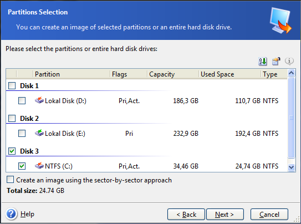
Task: Click the list scrollbar up arrow
Action: [291, 73]
